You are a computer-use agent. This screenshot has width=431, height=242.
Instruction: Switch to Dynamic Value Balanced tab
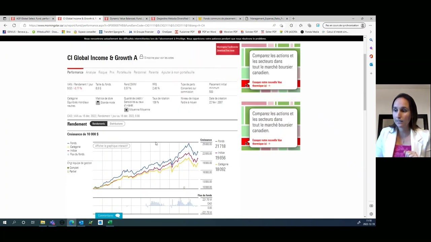[x=126, y=18]
